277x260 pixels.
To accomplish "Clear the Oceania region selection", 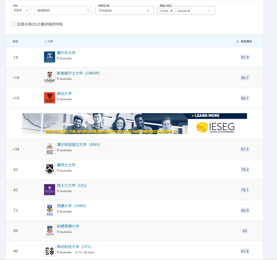I will point(148,11).
